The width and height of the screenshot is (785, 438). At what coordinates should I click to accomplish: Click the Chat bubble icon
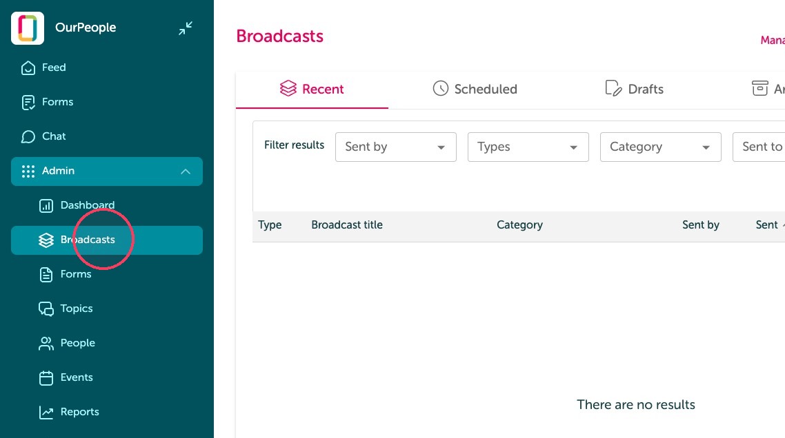tap(28, 136)
